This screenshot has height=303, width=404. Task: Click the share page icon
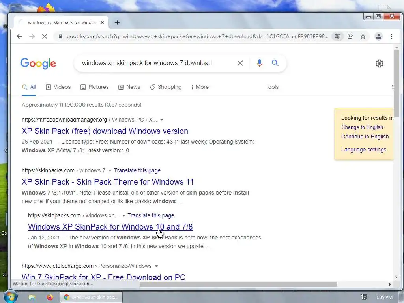coord(350,36)
